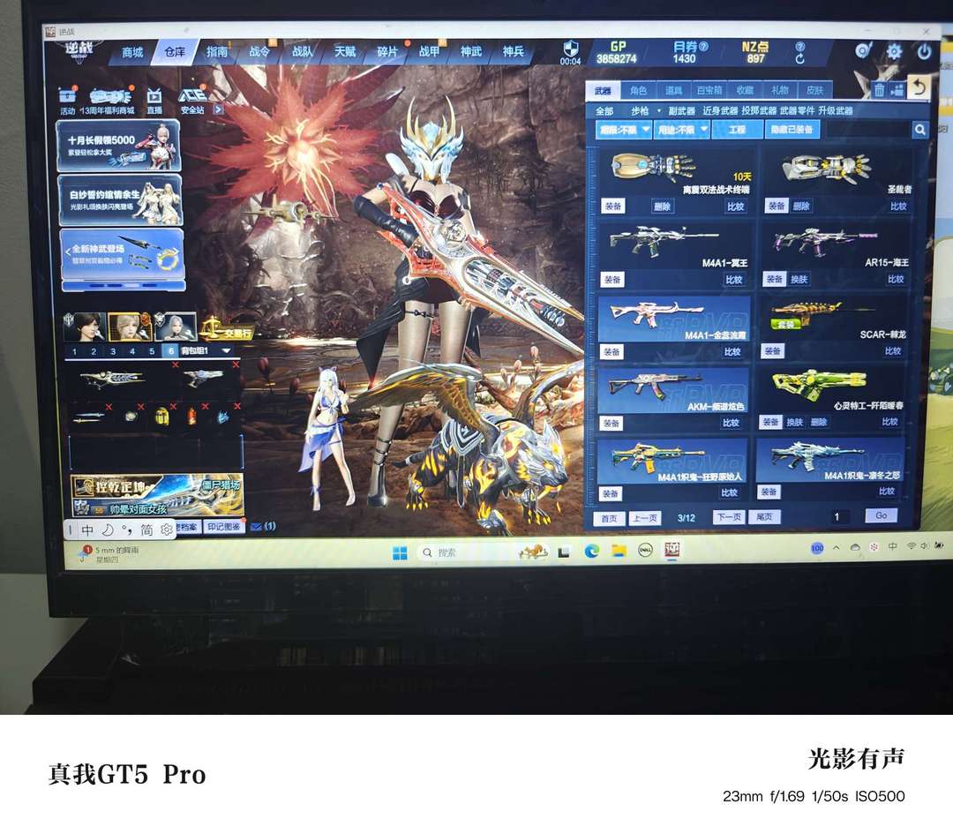Open the 商城 tab
Screen dimensions: 953x834
(132, 52)
